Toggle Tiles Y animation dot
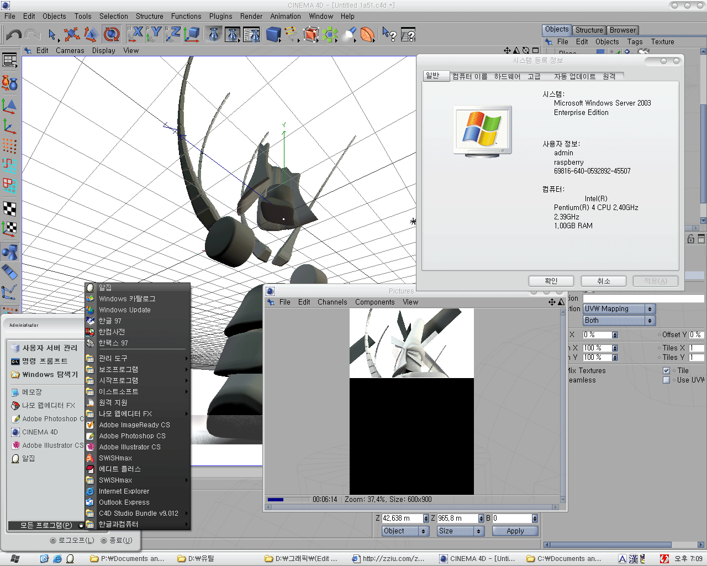Image resolution: width=707 pixels, height=566 pixels. [x=659, y=358]
